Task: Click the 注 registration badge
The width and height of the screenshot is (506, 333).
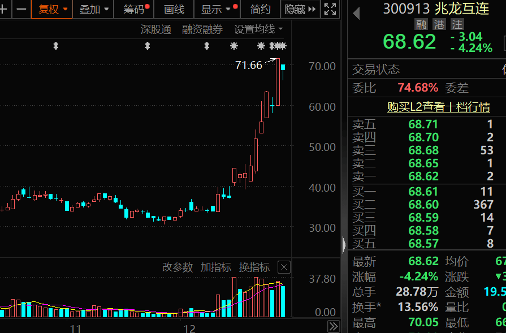Action: coord(456,24)
